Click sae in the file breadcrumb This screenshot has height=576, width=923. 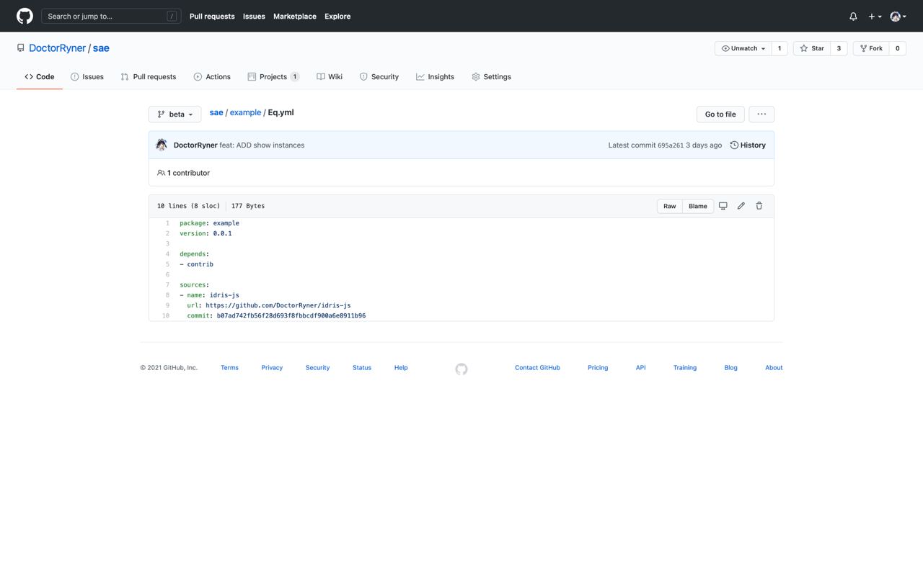tap(216, 112)
